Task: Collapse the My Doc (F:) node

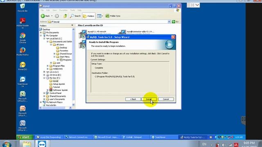Action: 44,78
